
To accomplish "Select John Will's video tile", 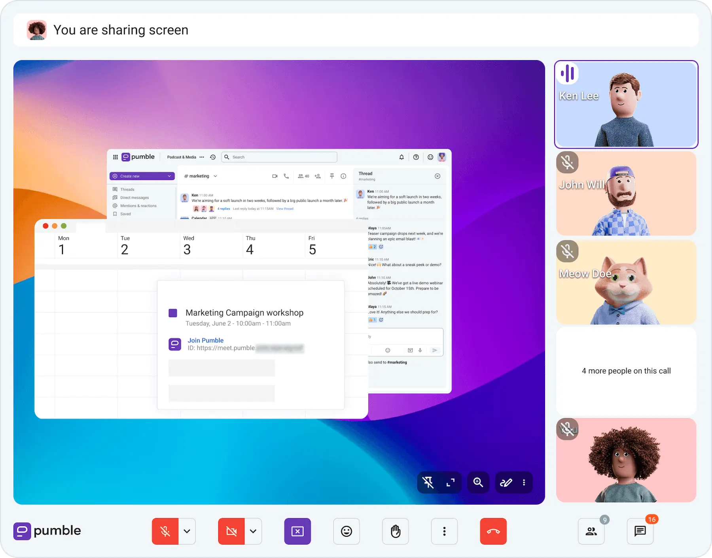I will tap(626, 194).
